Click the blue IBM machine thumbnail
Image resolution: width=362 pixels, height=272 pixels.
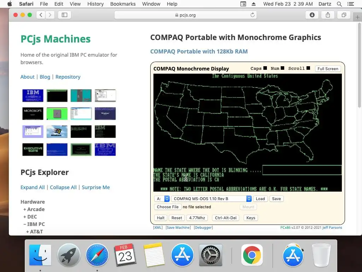(33, 95)
